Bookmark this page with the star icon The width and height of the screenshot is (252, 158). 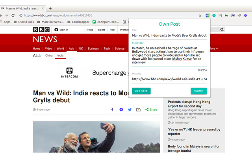[x=200, y=15]
